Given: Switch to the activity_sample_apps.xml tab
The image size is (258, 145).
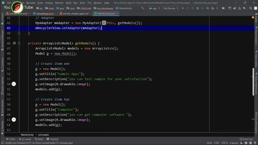Looking at the screenshot, I should (x=74, y=13).
